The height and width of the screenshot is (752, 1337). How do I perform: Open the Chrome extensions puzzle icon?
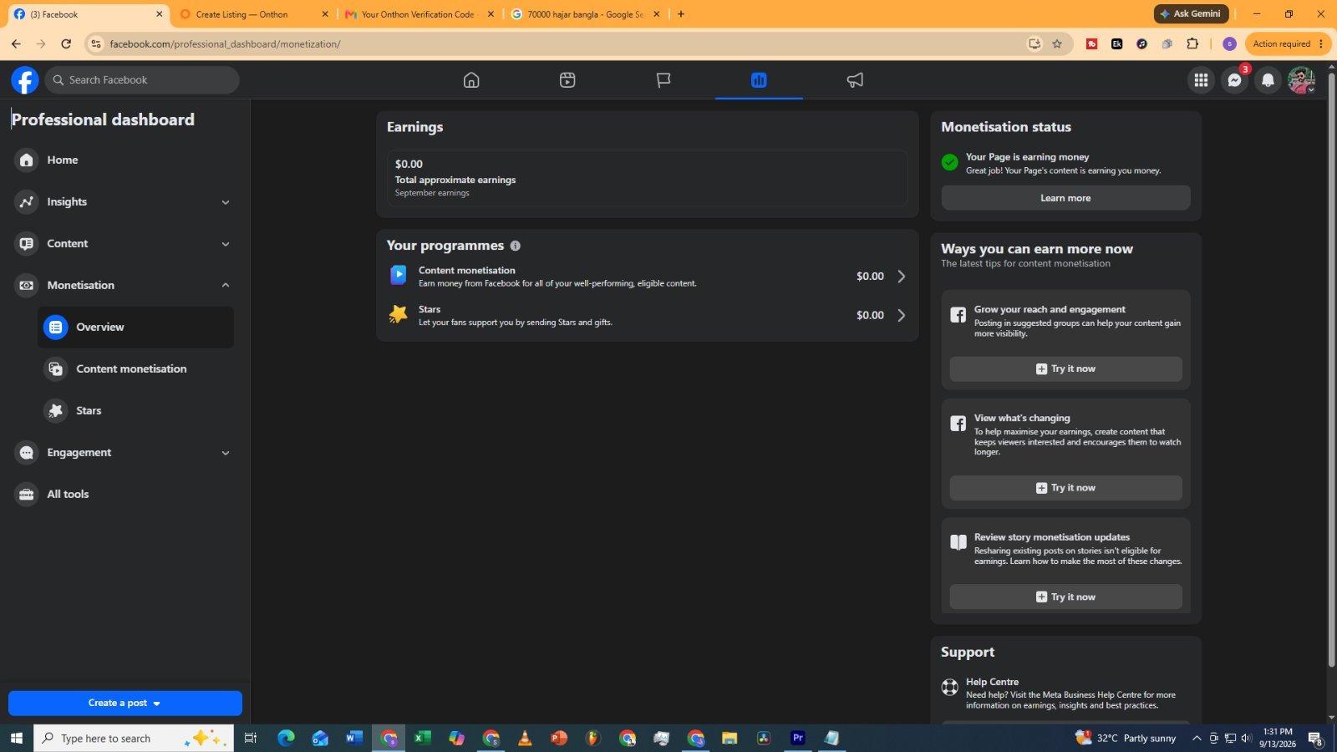tap(1192, 43)
